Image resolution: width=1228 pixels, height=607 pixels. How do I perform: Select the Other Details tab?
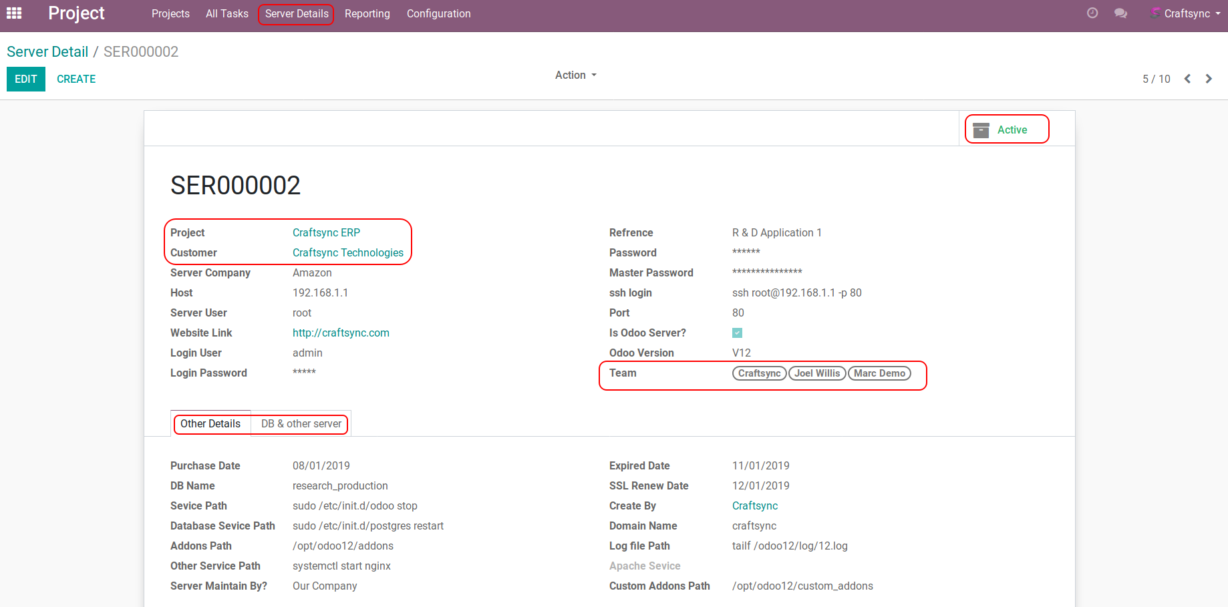(210, 424)
